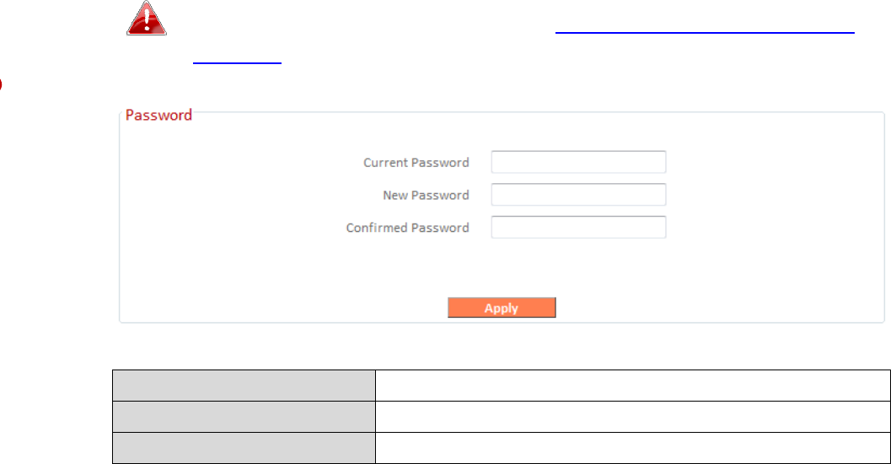This screenshot has height=464, width=896.
Task: Select the first gray cell in table
Action: [x=244, y=385]
